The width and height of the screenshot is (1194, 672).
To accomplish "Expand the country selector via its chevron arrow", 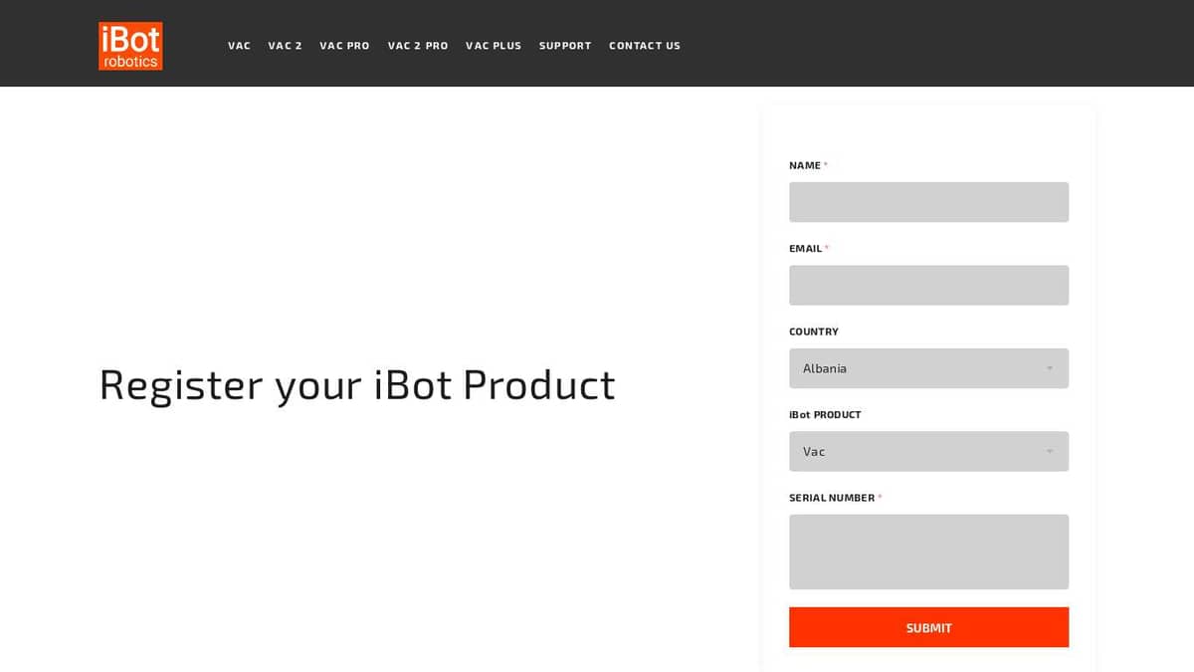I will coord(1050,367).
